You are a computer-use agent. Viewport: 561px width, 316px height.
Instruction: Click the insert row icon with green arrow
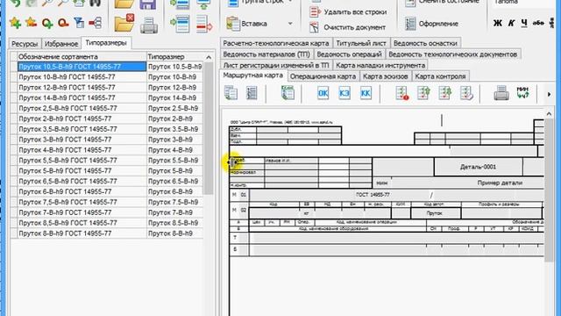click(180, 24)
